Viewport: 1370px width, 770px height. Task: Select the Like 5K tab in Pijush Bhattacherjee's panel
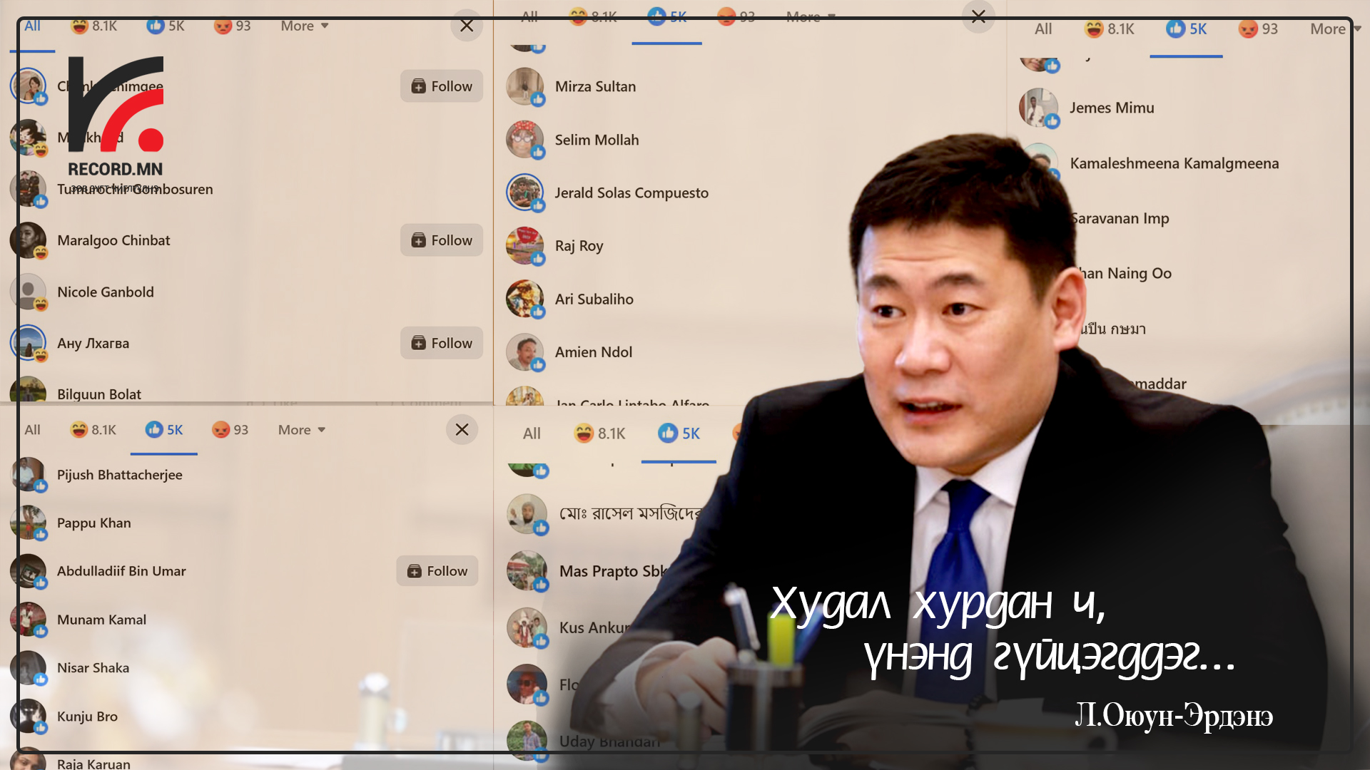(x=164, y=429)
